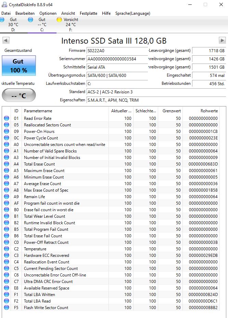Click status icon of Temperature row
Screen dimensions: 228x318
pos(7,249)
